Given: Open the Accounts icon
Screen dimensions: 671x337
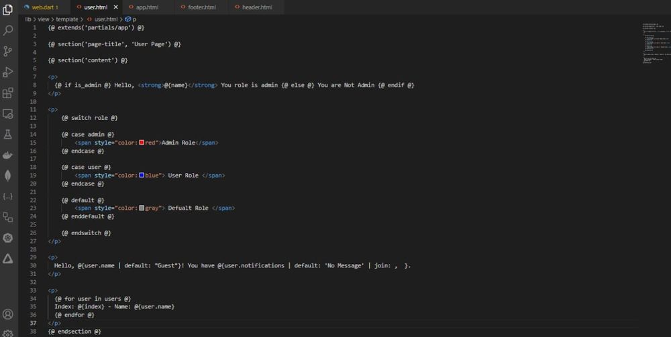Looking at the screenshot, I should (7, 314).
